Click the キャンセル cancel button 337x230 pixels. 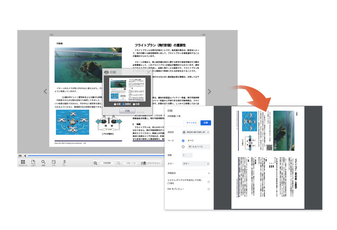pos(191,123)
